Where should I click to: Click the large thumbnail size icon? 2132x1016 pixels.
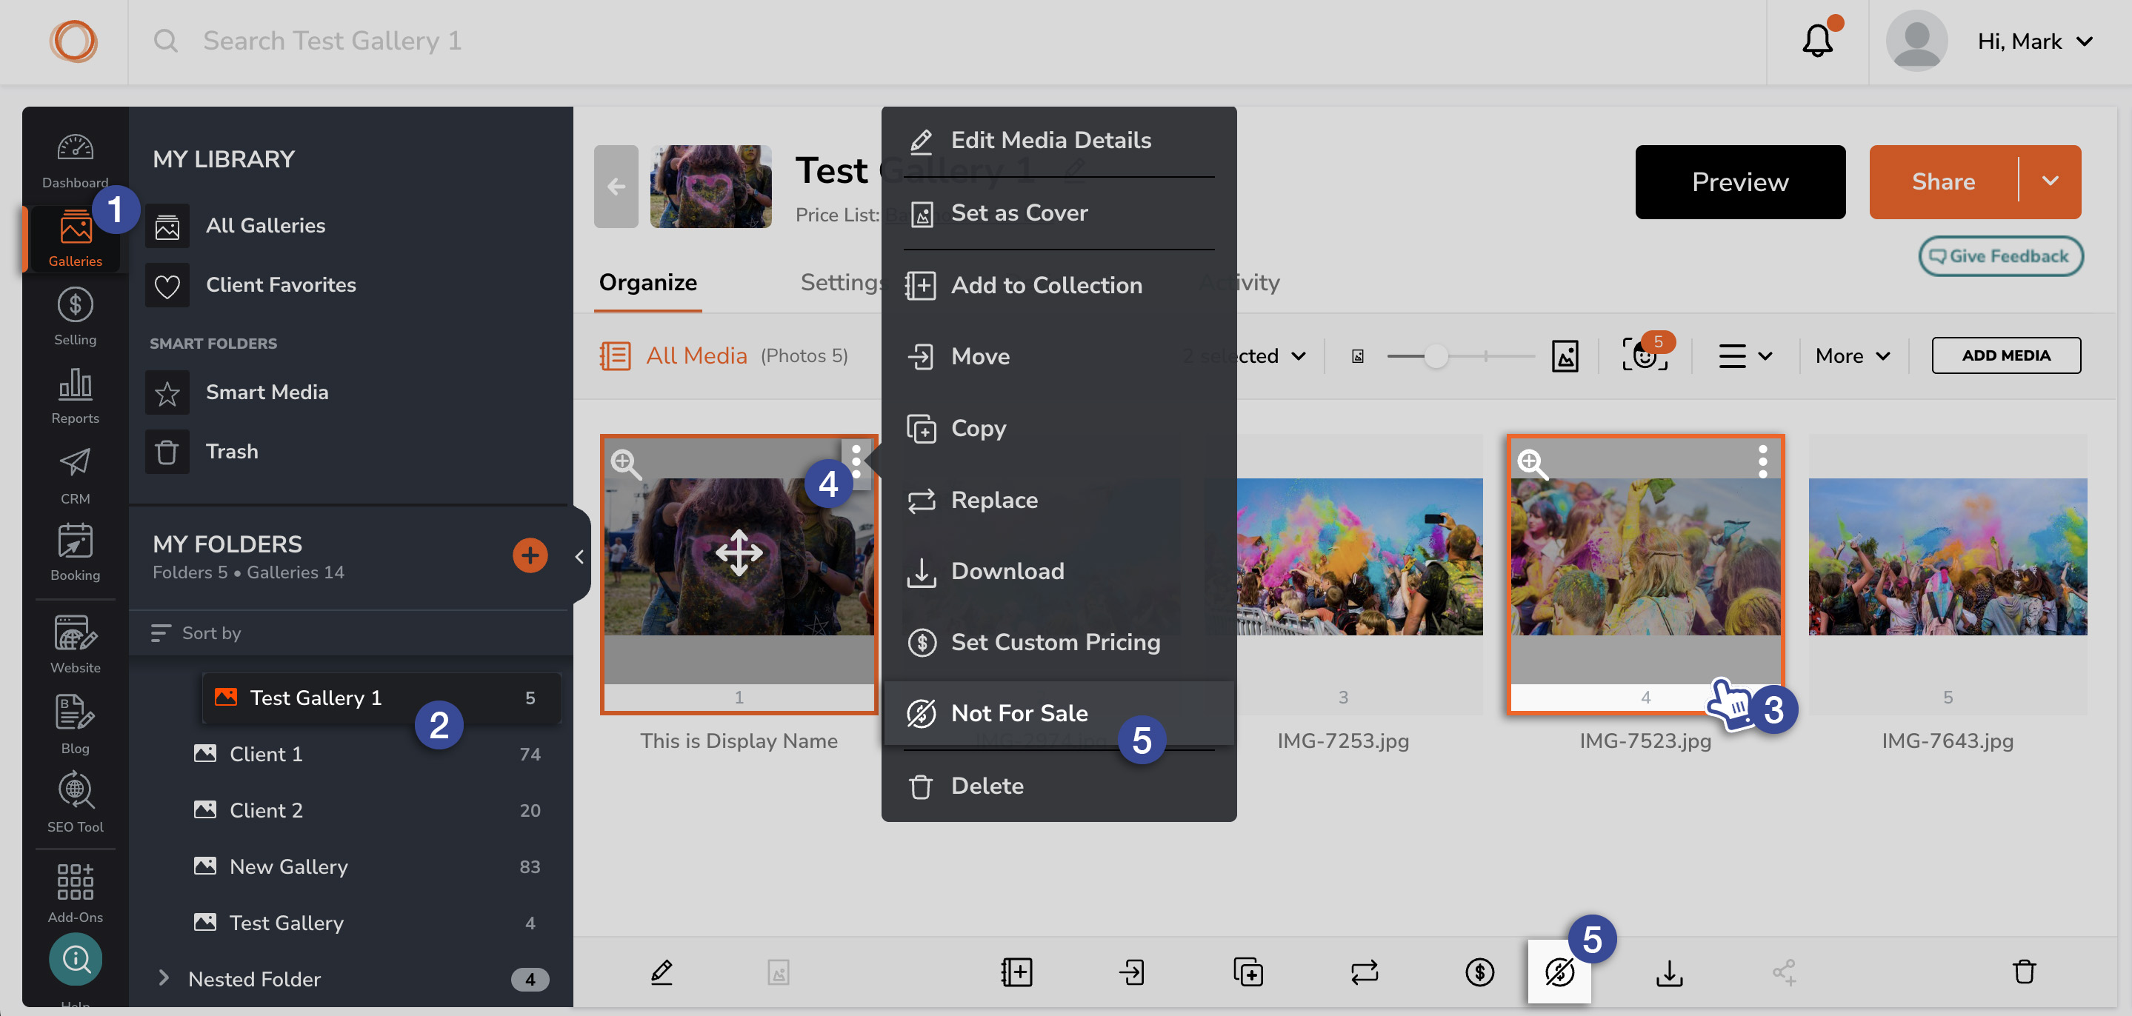pos(1565,355)
